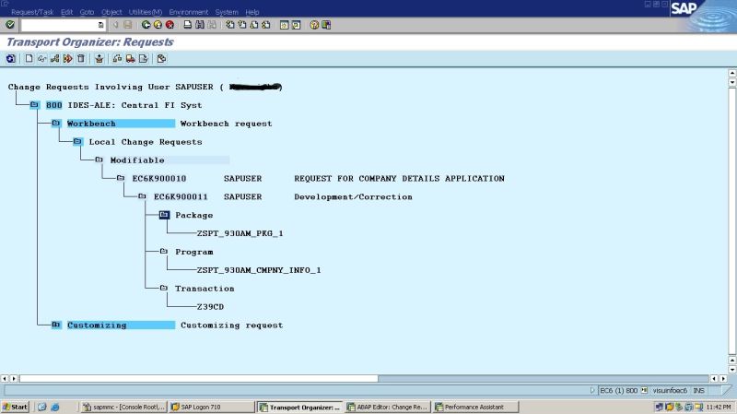The height and width of the screenshot is (414, 737).
Task: Click the last application toolbar icon
Action: tap(161, 59)
